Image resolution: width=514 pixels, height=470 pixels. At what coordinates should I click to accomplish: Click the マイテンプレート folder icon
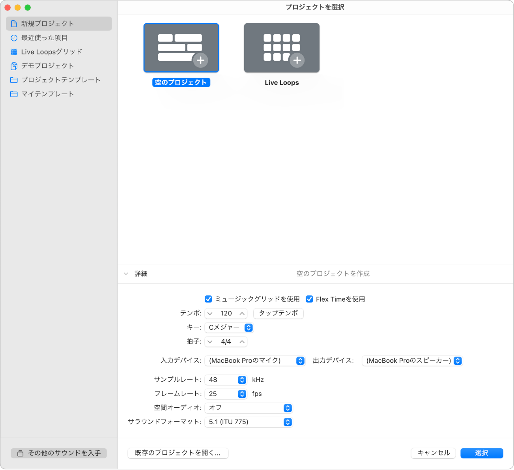[x=14, y=94]
